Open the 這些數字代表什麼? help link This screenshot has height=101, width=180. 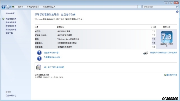(51, 53)
